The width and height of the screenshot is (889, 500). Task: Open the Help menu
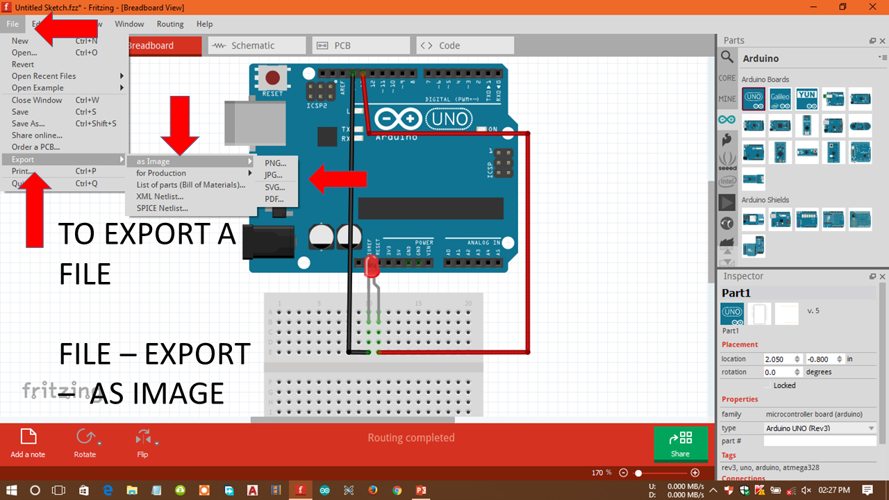(204, 24)
